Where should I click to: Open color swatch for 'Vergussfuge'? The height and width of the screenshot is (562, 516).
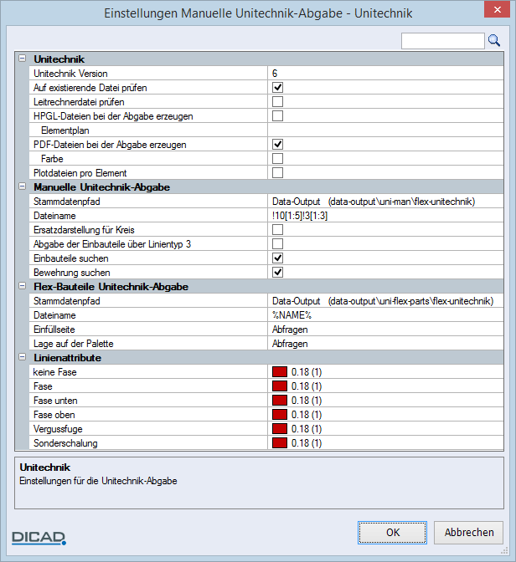pos(280,429)
